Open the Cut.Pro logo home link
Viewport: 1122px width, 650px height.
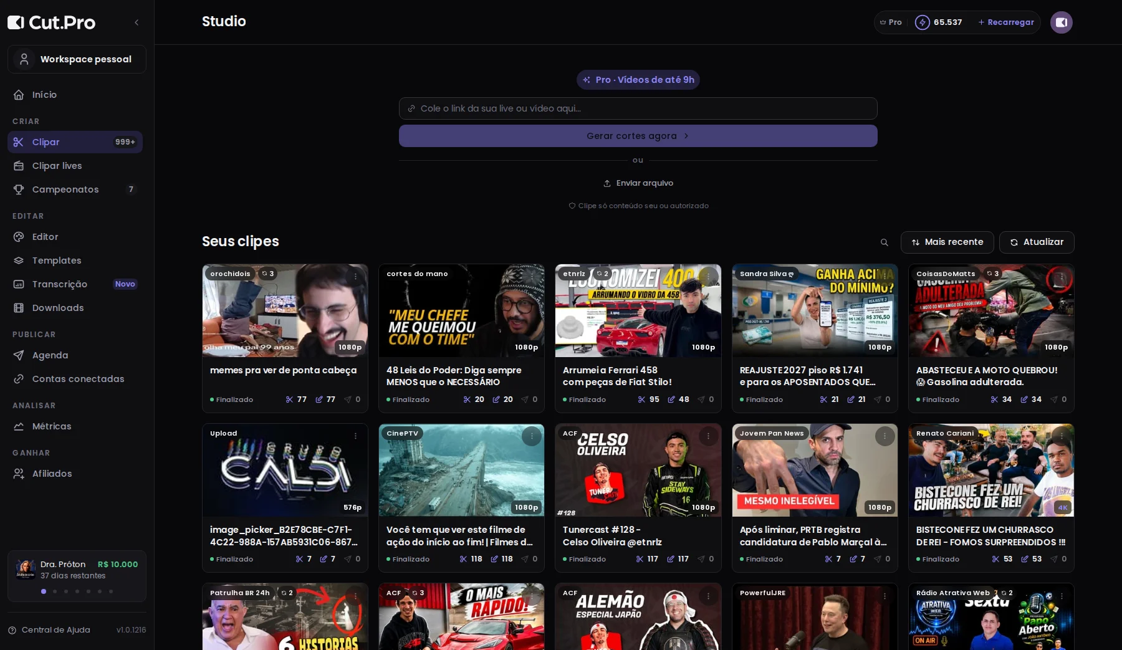tap(52, 22)
